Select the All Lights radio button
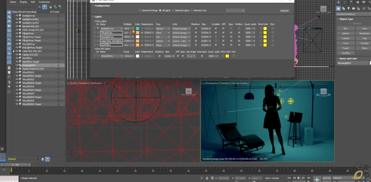This screenshot has width=371, height=182. [x=160, y=10]
